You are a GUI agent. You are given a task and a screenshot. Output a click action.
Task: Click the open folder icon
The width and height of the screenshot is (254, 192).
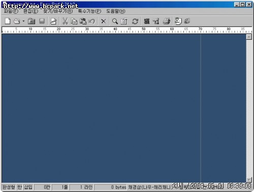pyautogui.click(x=17, y=21)
